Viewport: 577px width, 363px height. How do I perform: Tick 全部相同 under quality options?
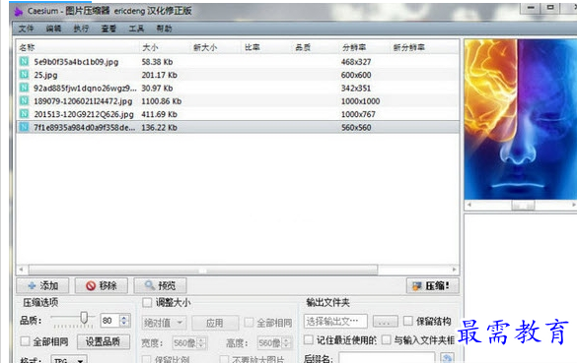pyautogui.click(x=25, y=341)
